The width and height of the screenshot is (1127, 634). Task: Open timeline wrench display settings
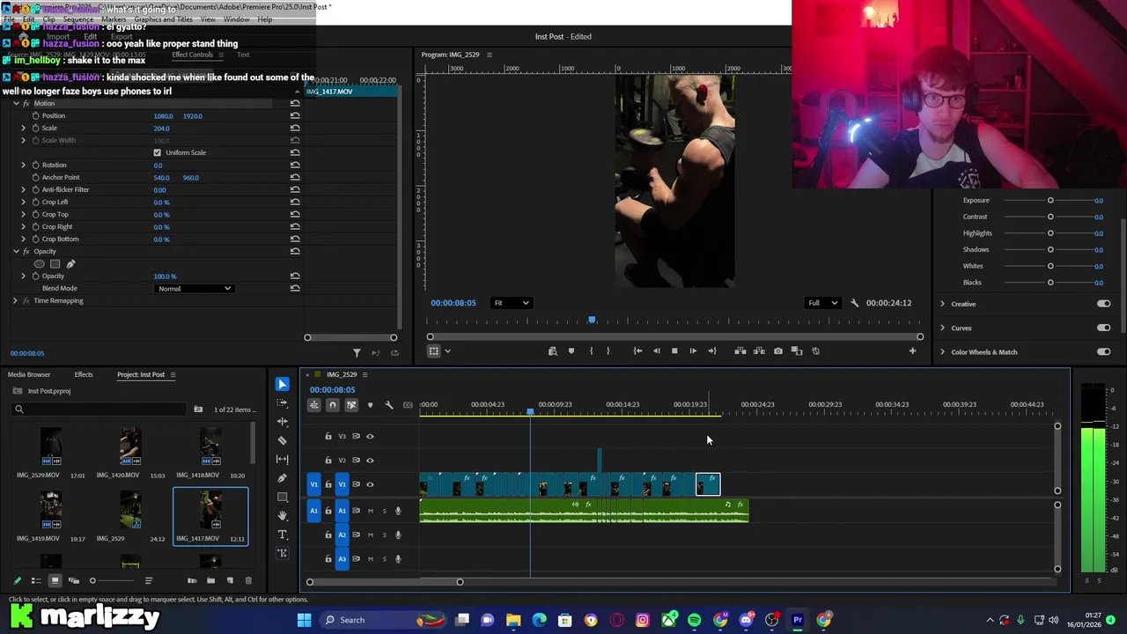(389, 405)
